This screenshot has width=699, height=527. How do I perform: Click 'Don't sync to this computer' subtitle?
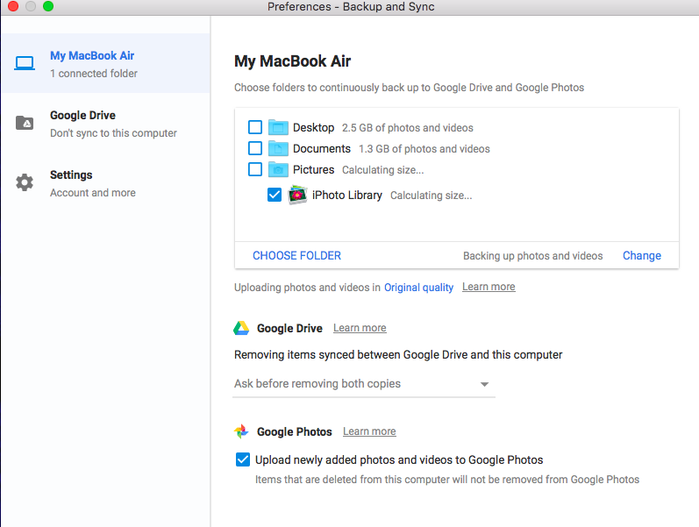[113, 133]
